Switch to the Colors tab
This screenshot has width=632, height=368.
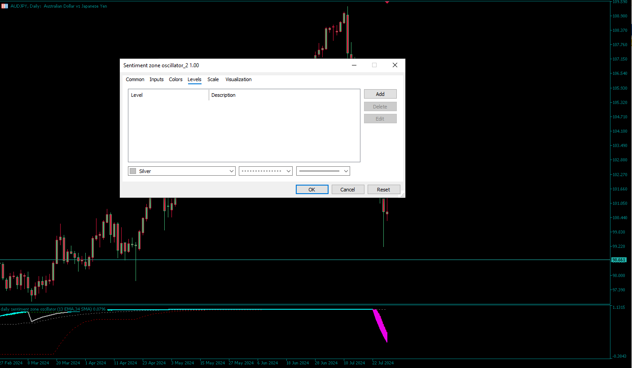click(176, 79)
